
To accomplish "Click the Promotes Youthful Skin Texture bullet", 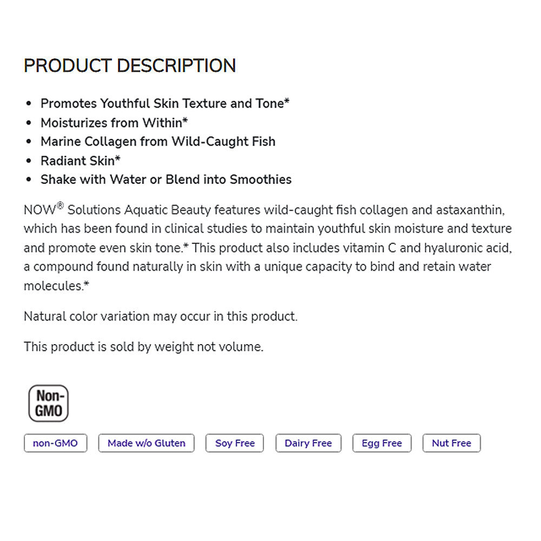I will [x=165, y=103].
